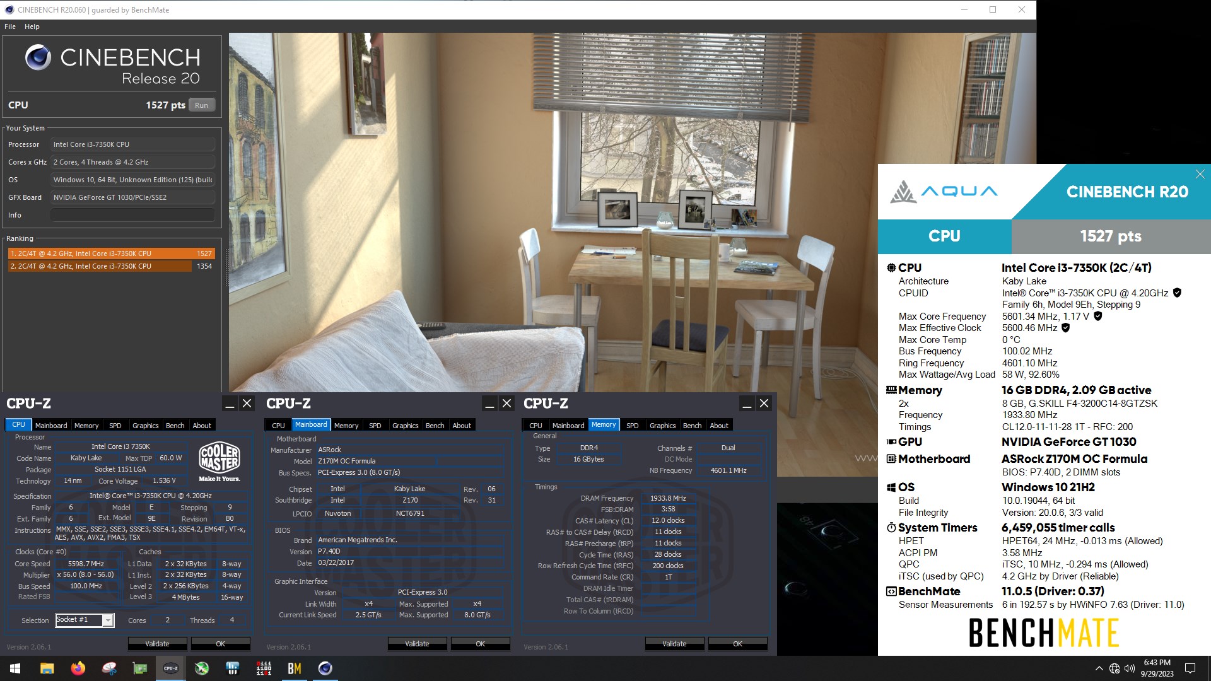Open Bench tab in the Memory CPU-Z window
The height and width of the screenshot is (681, 1211).
coord(692,426)
